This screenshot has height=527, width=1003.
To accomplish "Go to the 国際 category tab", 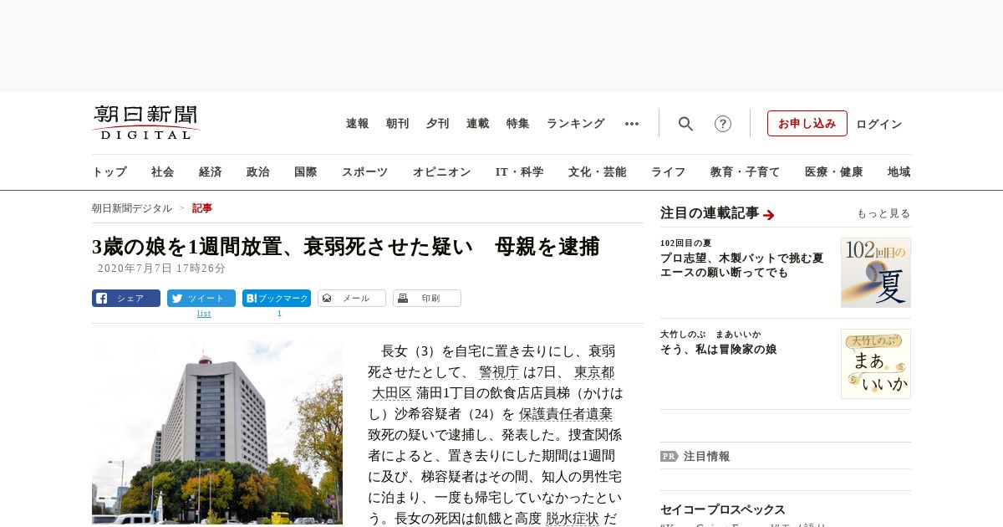I will point(306,172).
